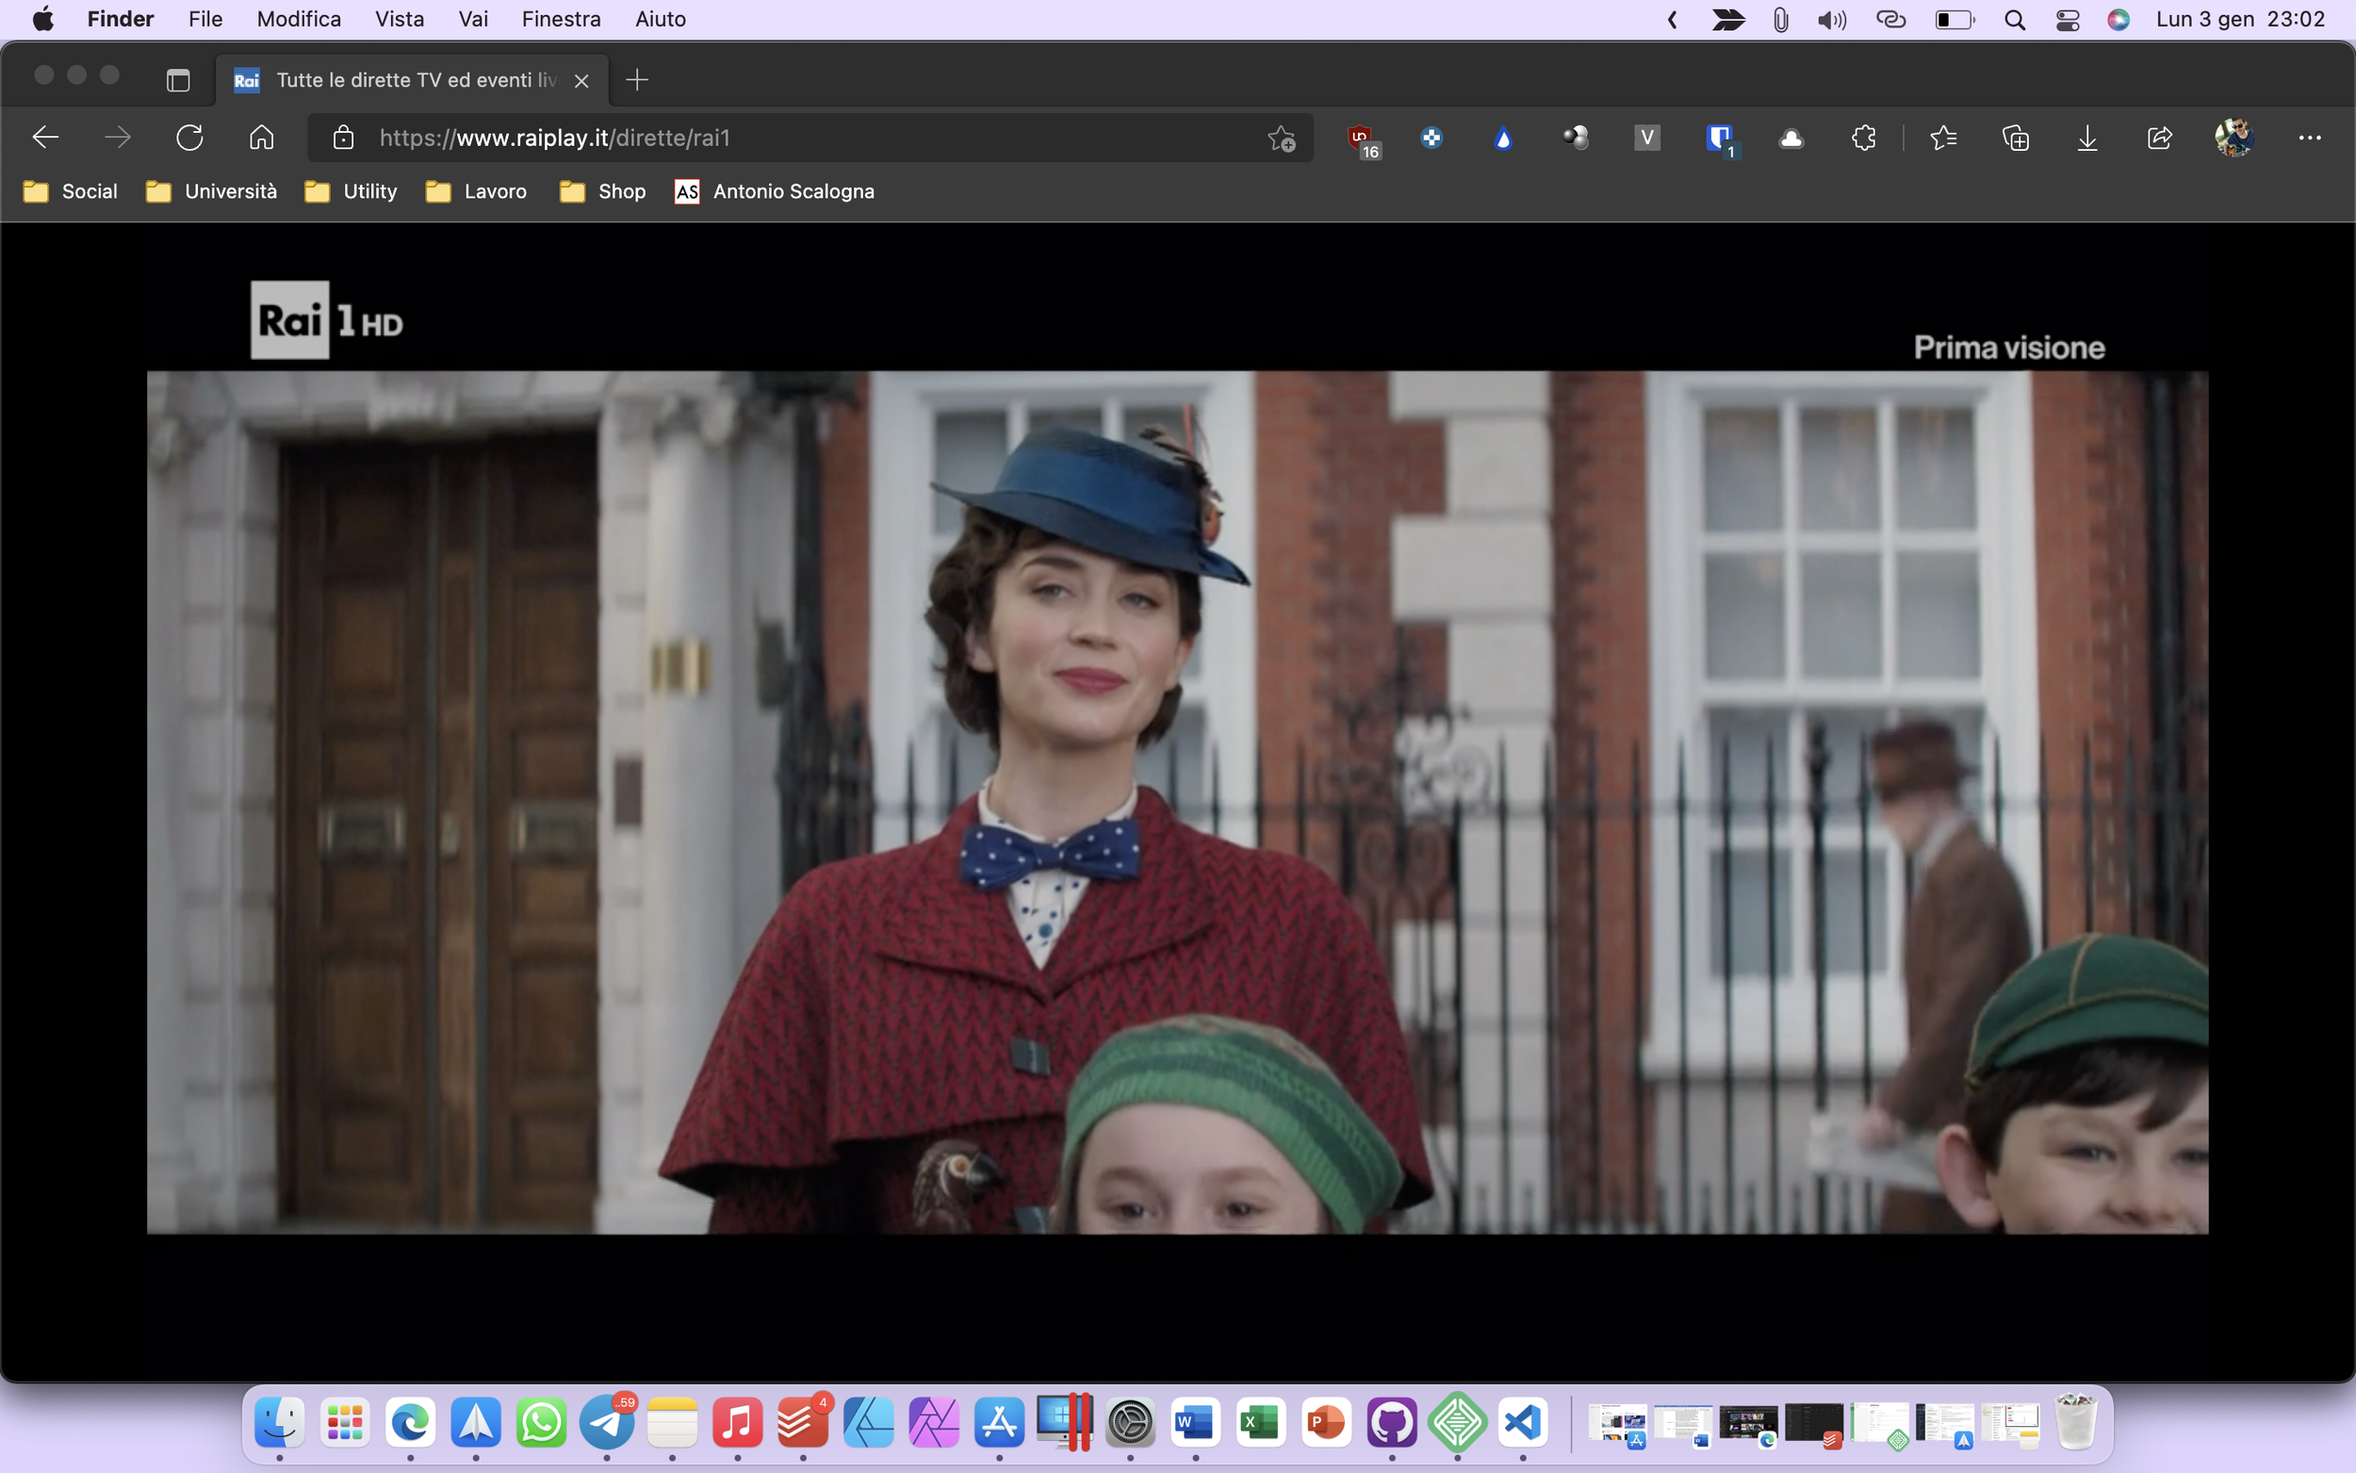
Task: Click the paperclip menu bar icon
Action: (1780, 20)
